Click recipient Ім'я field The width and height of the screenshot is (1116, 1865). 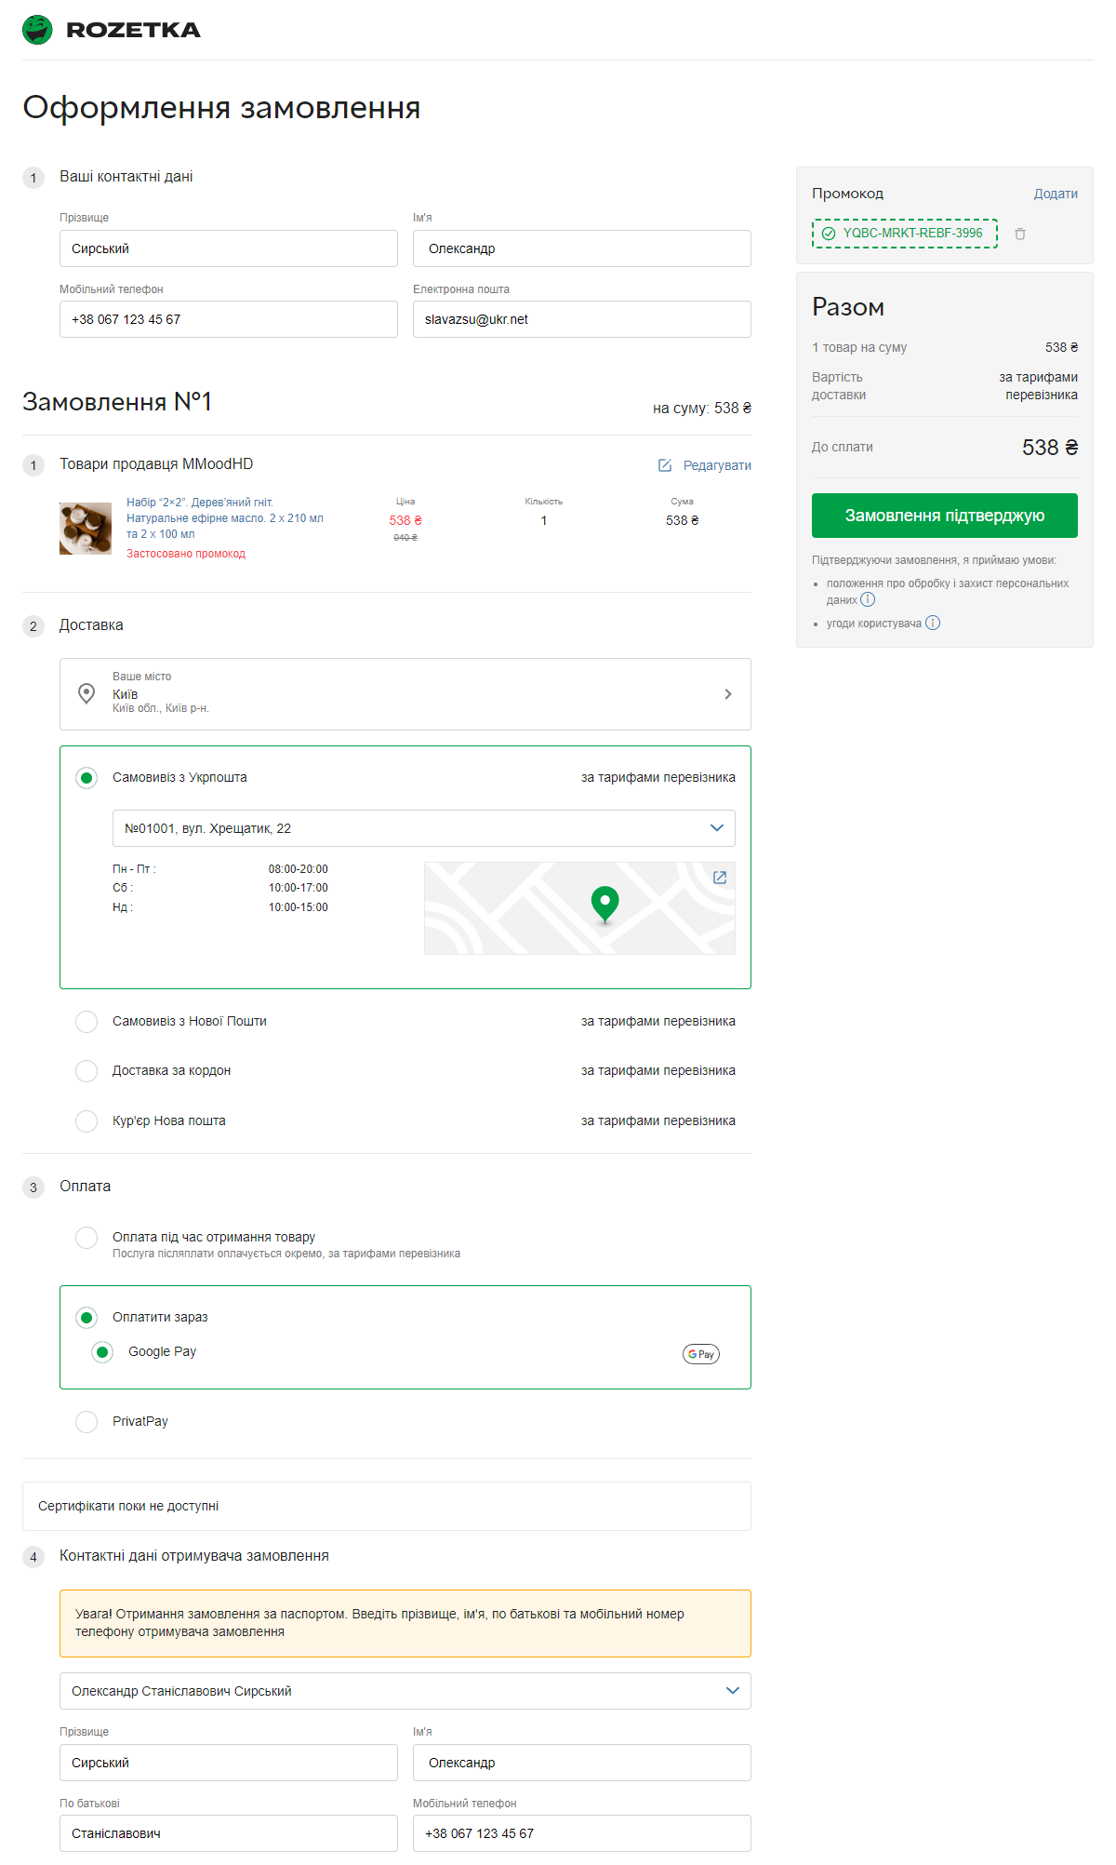pyautogui.click(x=582, y=1763)
